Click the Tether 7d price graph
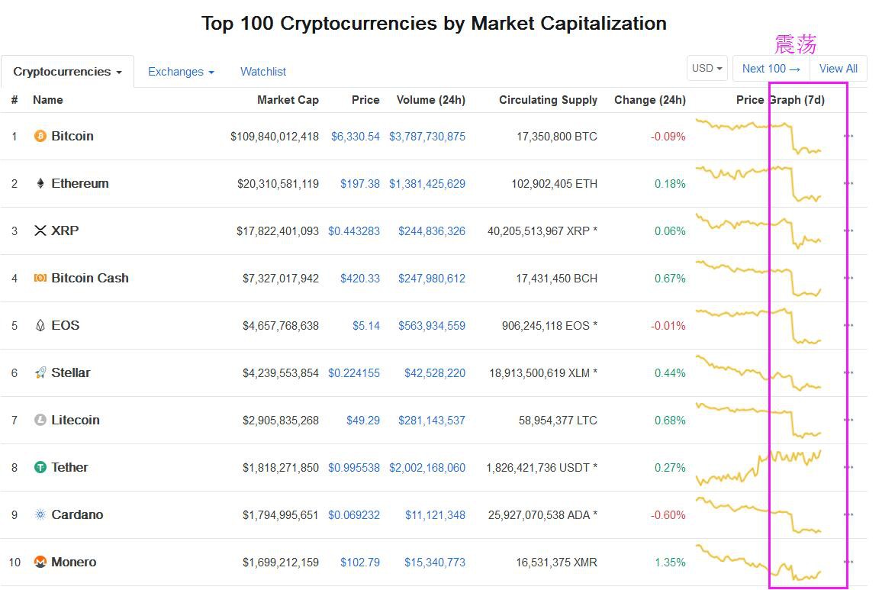This screenshot has width=882, height=590. (759, 468)
